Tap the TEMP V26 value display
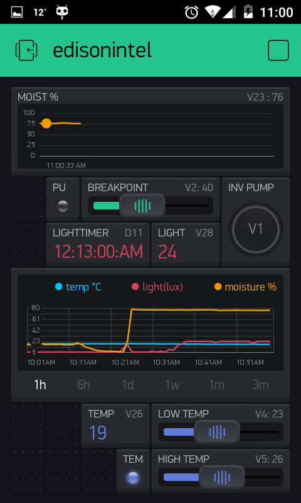This screenshot has height=503, width=301. click(115, 426)
